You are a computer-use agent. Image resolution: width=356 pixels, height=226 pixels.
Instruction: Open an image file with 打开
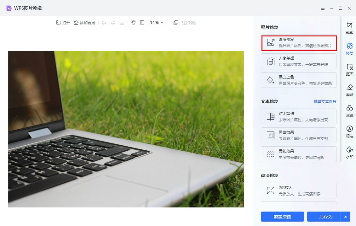coord(63,23)
